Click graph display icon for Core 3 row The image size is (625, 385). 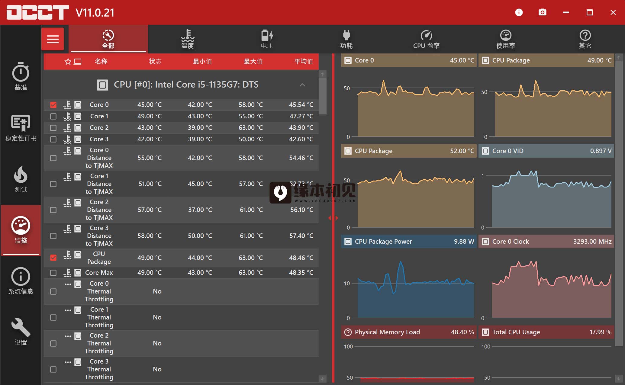point(78,139)
